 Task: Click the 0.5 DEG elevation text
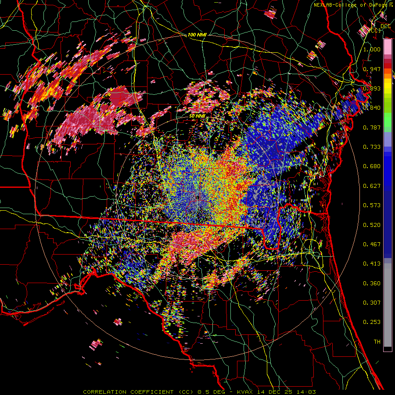coord(211,392)
